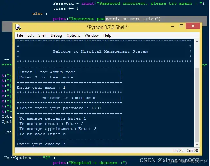Click 'tries += 1' code line in editor
Screen dimensions: 210x166
(66, 8)
